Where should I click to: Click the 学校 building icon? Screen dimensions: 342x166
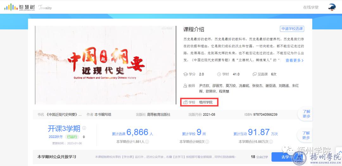pyautogui.click(x=186, y=102)
